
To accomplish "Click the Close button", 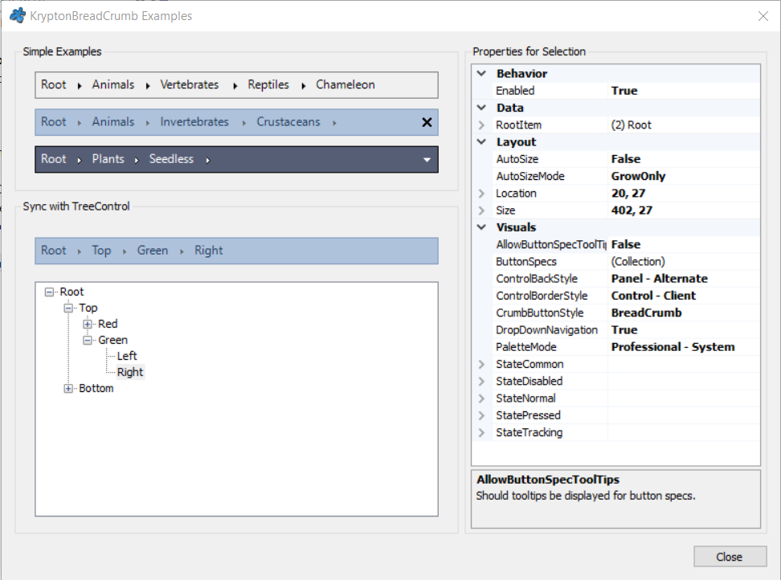I will [x=730, y=557].
